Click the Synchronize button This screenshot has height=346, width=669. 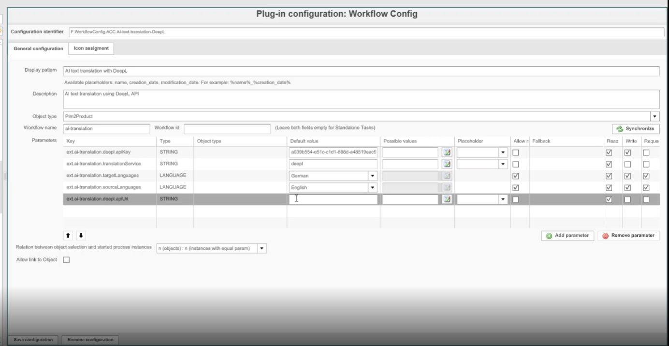tap(636, 129)
